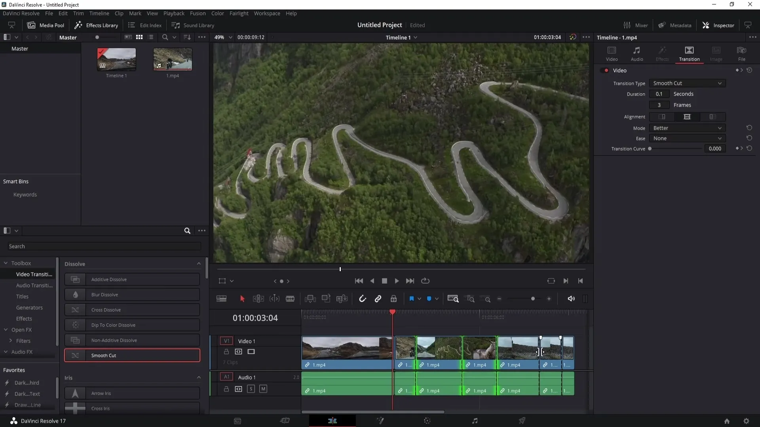Image resolution: width=760 pixels, height=427 pixels.
Task: Click the Link/Unlink clips icon
Action: (378, 299)
